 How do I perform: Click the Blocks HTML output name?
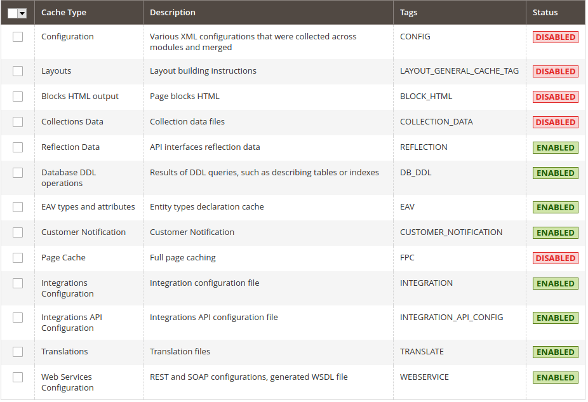[80, 97]
